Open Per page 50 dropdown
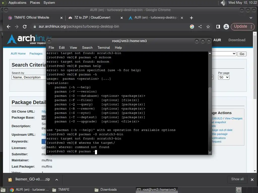 [x=224, y=77]
